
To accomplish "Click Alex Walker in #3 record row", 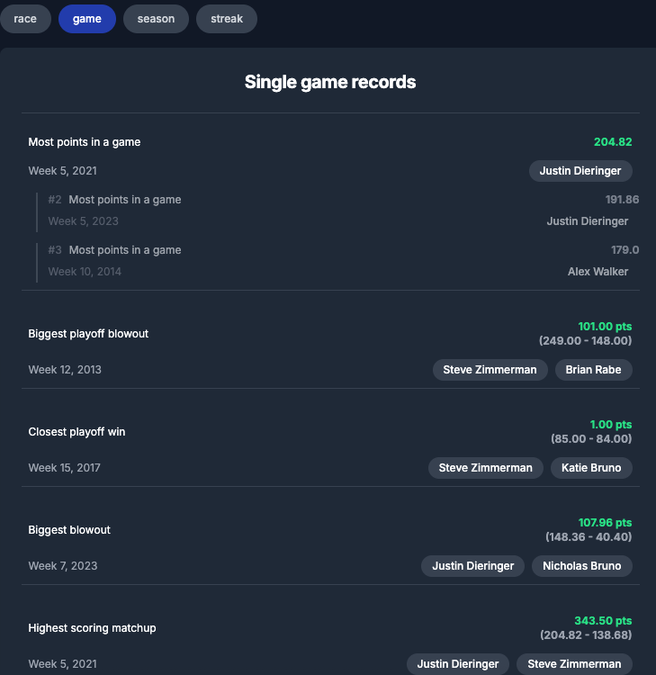I will 598,272.
